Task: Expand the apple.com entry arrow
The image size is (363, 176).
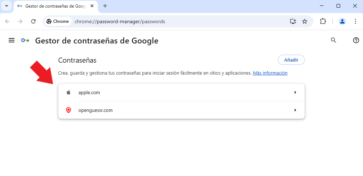Action: coord(295,92)
